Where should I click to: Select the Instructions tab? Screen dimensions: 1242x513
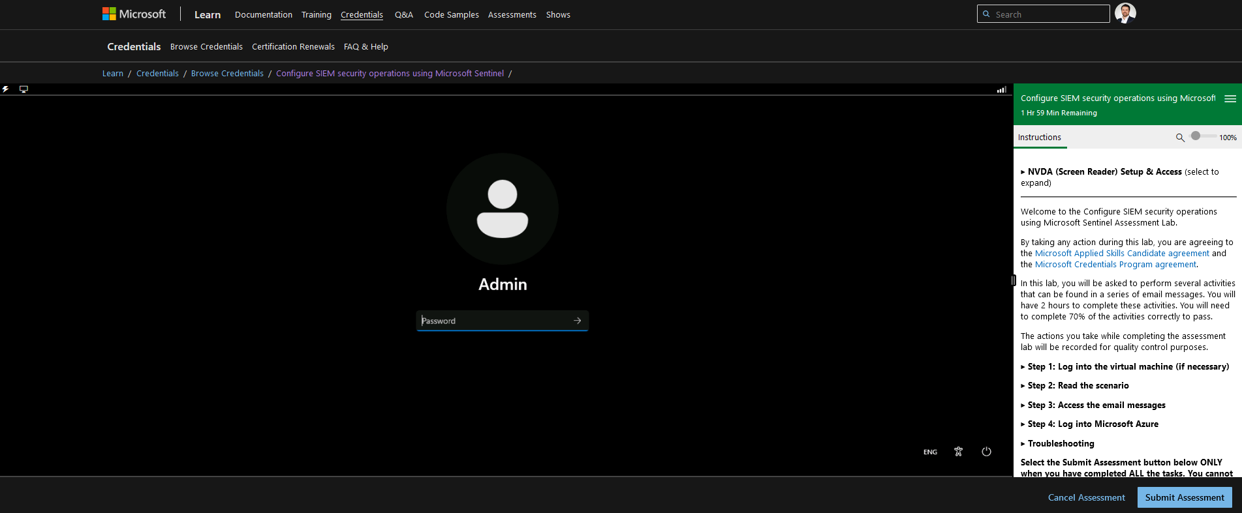[1040, 138]
